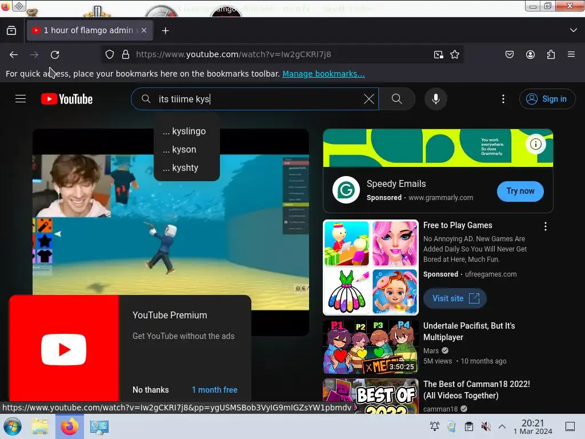The width and height of the screenshot is (585, 439).
Task: Go back to previous page
Action: point(14,54)
